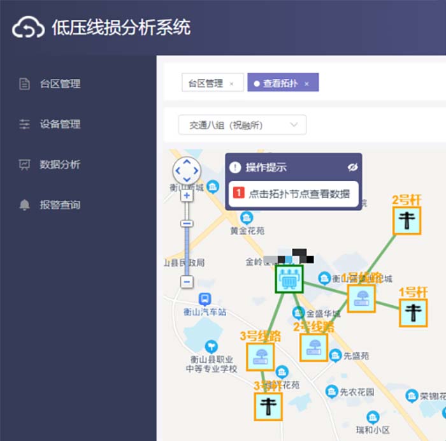Open 报警查询 in the sidebar
Viewport: 446px width, 441px height.
[x=60, y=205]
